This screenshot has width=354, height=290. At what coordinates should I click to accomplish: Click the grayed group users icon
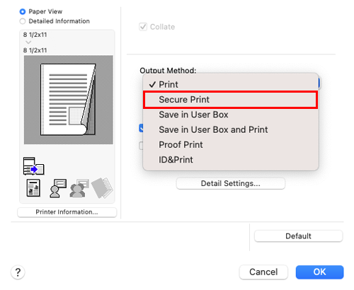click(79, 188)
